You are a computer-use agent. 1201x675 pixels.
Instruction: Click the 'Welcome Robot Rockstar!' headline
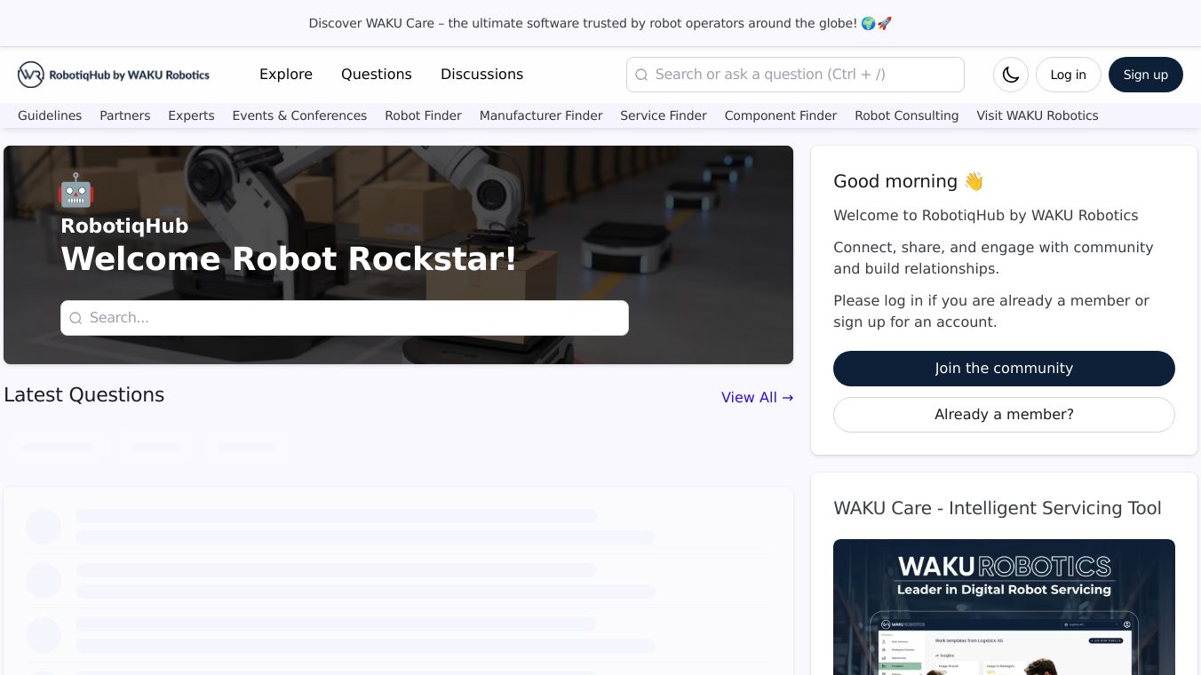click(289, 259)
